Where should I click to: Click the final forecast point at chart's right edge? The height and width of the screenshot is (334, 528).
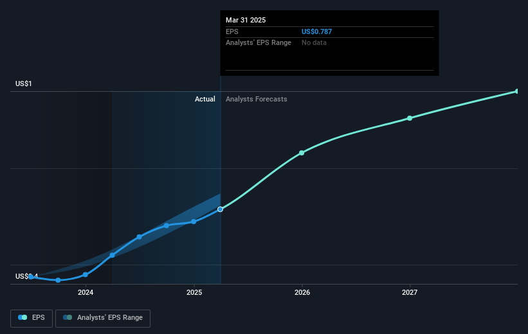point(517,91)
